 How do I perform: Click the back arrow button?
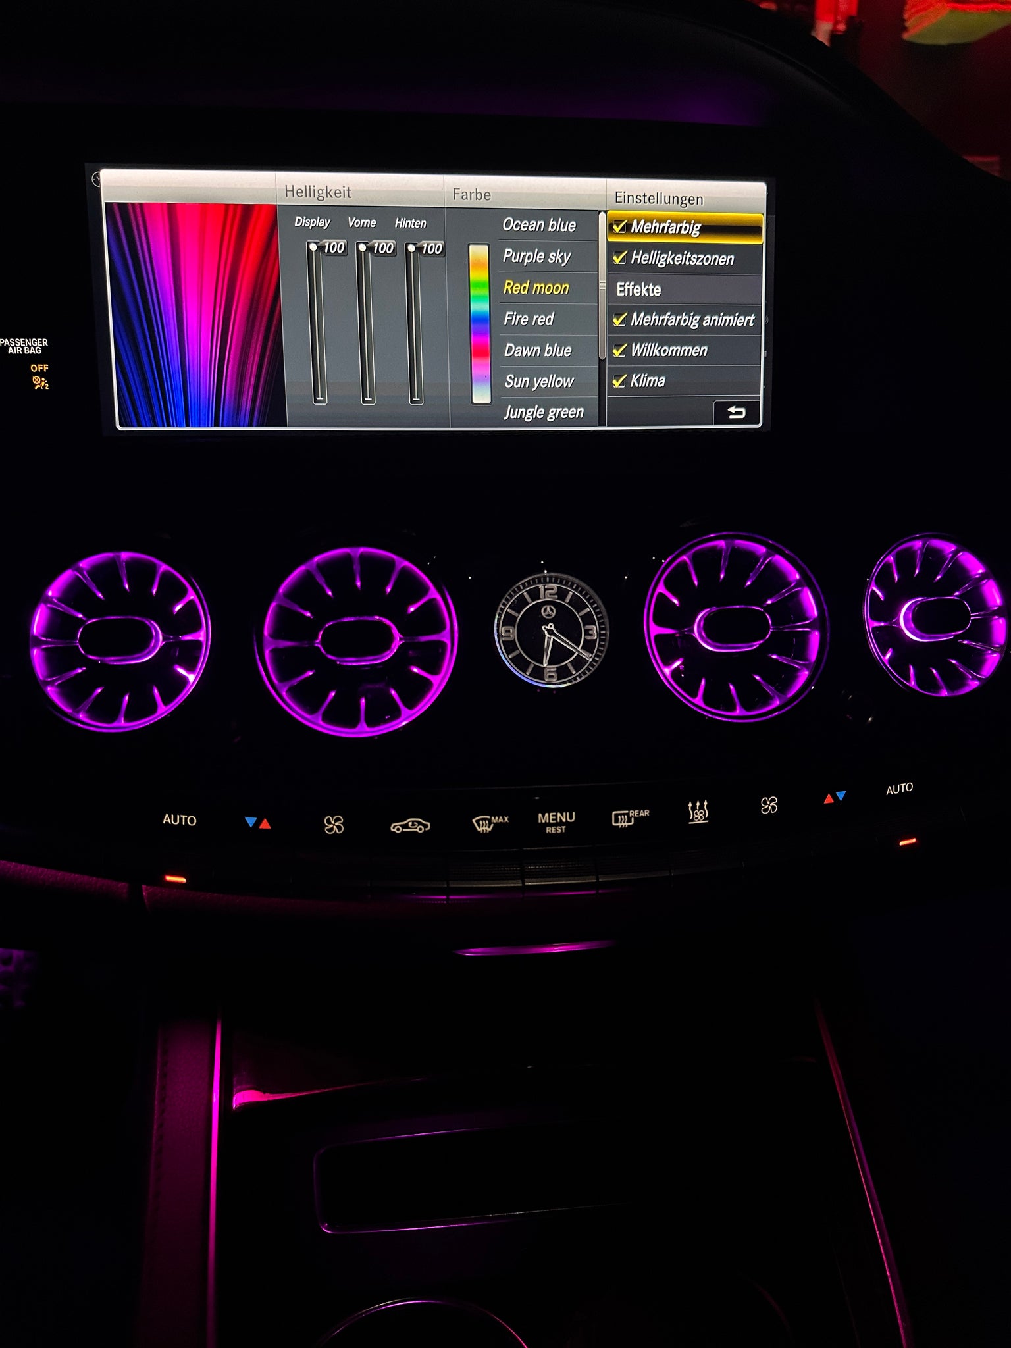pyautogui.click(x=737, y=413)
